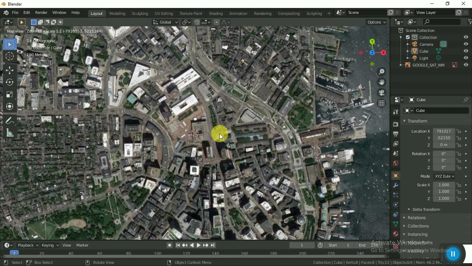Image resolution: width=472 pixels, height=266 pixels.
Task: Toggle the Scale X lock icon
Action: click(459, 185)
